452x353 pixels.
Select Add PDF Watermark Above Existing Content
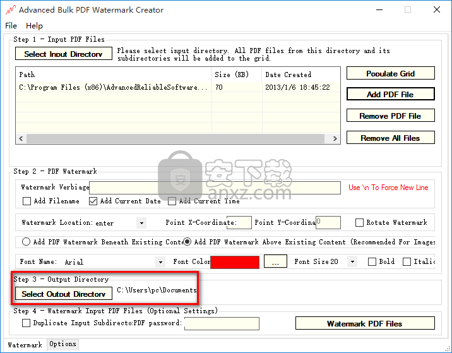(x=187, y=242)
